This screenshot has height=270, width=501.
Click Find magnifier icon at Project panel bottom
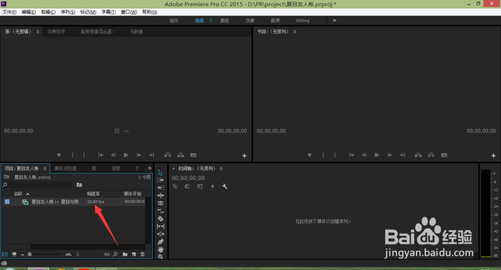pyautogui.click(x=115, y=254)
